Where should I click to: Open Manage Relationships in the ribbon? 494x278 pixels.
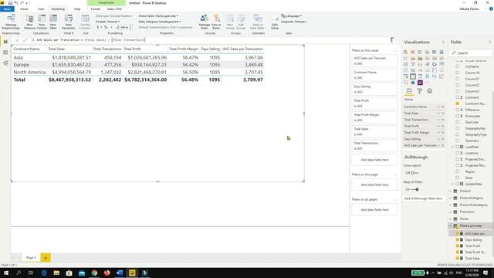click(11, 22)
